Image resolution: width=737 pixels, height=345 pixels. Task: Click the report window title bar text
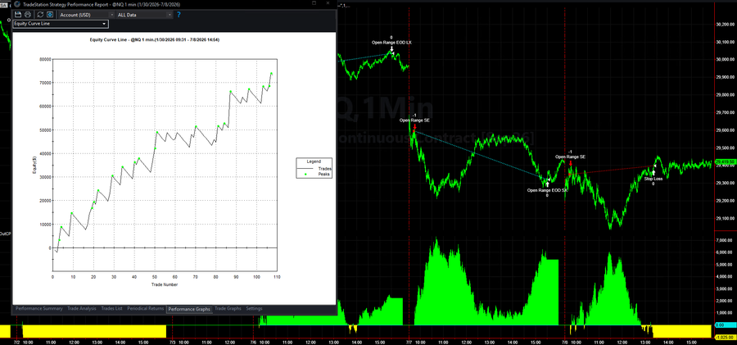(102, 4)
